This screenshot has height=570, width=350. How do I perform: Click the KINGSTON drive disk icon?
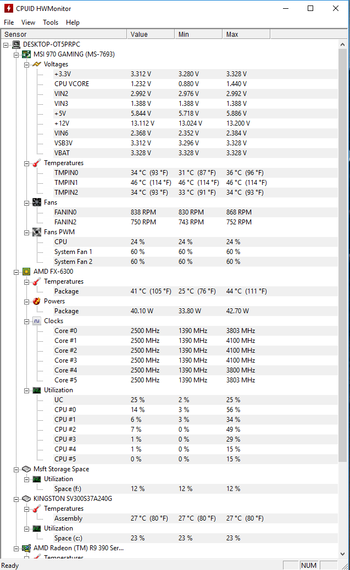click(x=26, y=499)
